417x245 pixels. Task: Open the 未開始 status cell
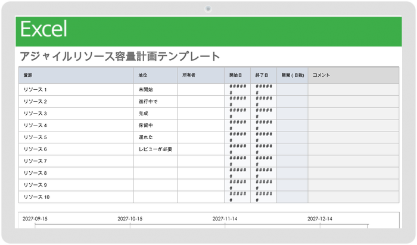(146, 90)
